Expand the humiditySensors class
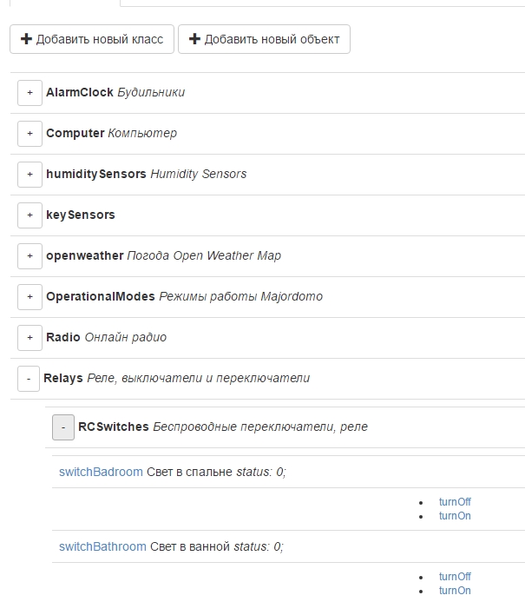The height and width of the screenshot is (602, 525). (30, 174)
